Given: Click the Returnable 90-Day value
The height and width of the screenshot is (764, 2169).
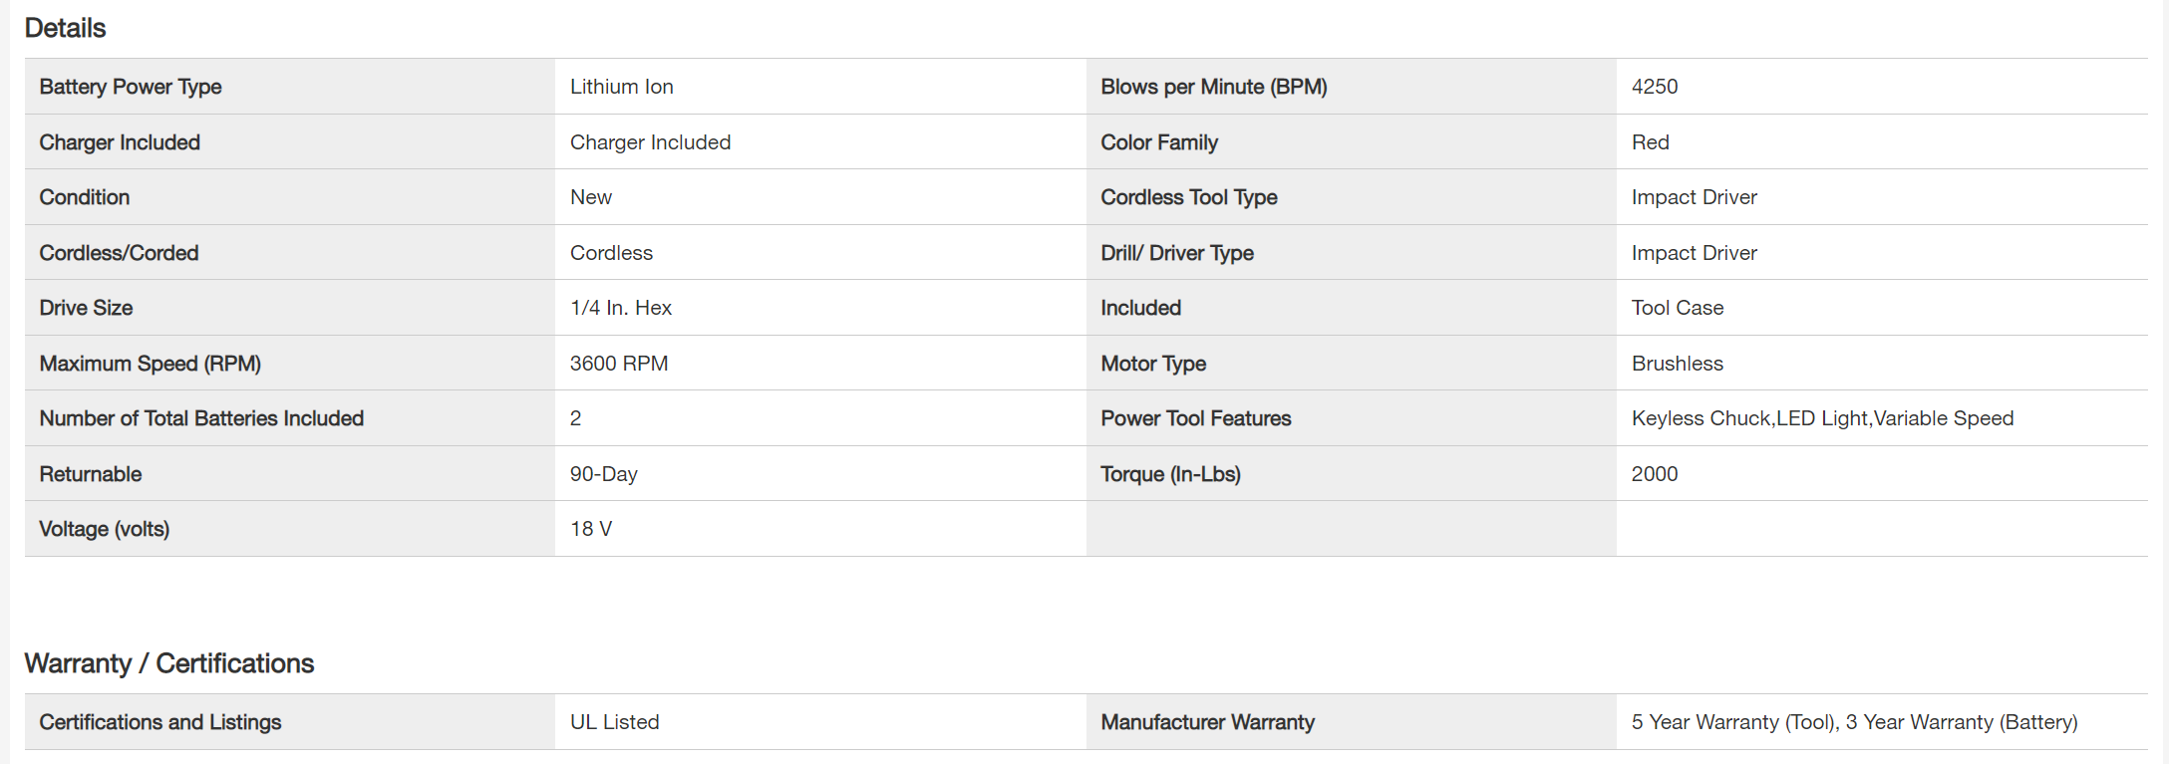Looking at the screenshot, I should 604,474.
